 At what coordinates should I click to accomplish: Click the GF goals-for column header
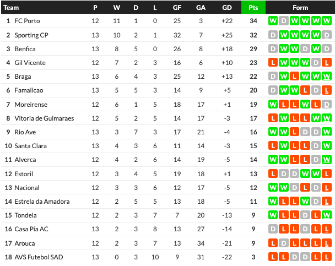point(177,8)
